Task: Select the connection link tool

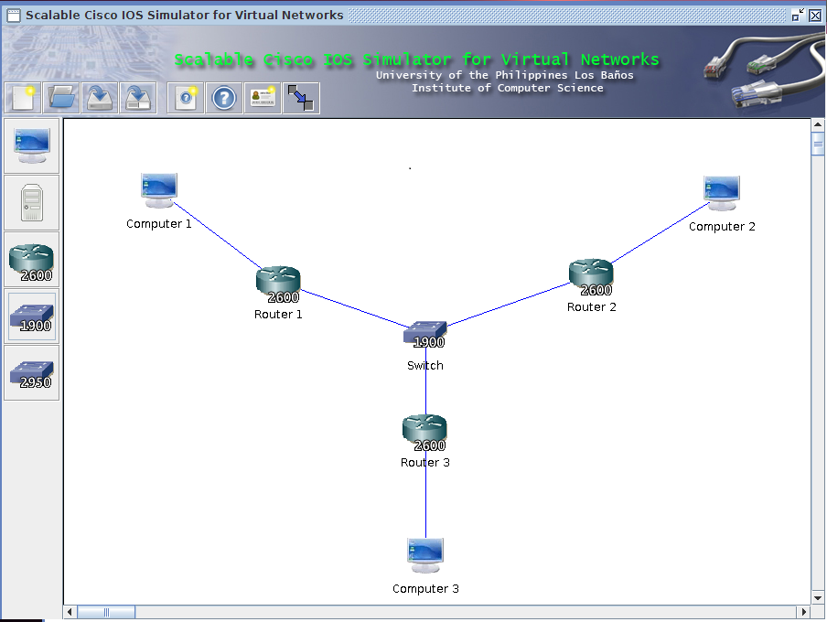Action: click(x=301, y=98)
